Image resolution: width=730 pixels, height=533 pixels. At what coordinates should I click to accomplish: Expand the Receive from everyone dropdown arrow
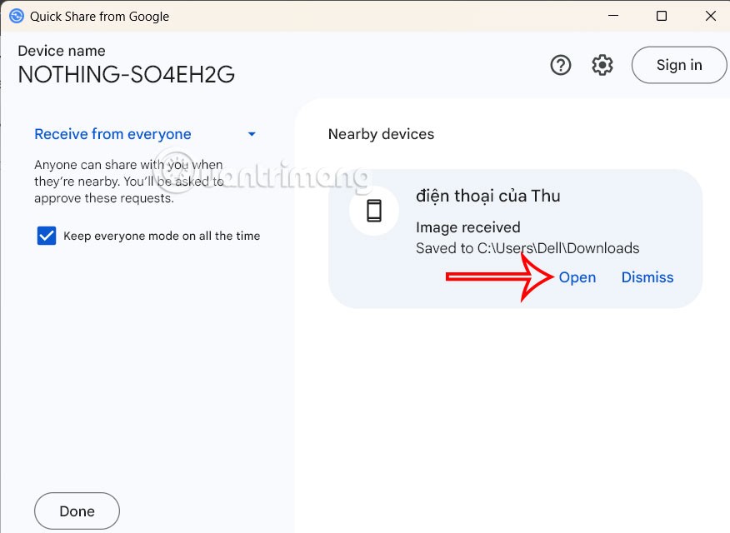click(252, 134)
